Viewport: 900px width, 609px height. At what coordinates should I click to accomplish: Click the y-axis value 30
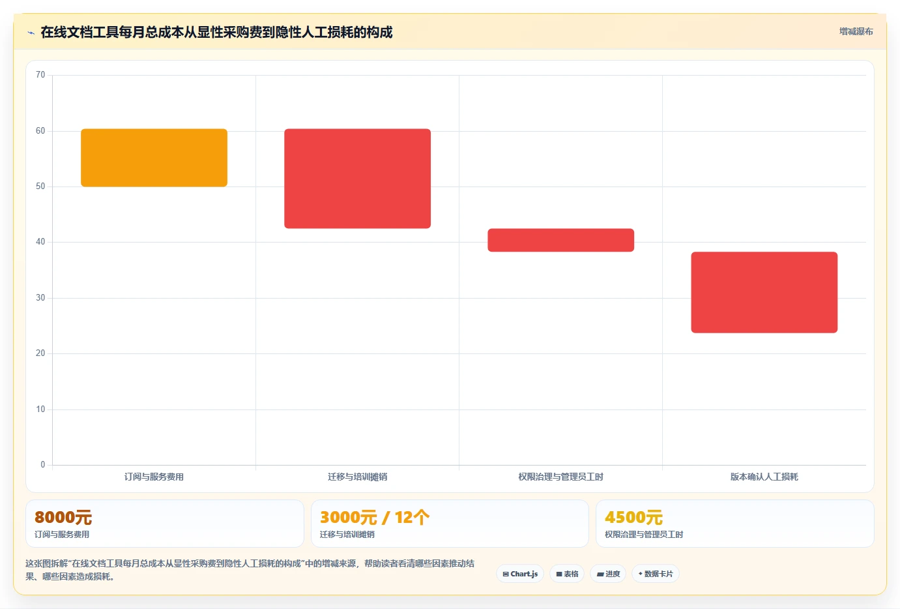40,298
